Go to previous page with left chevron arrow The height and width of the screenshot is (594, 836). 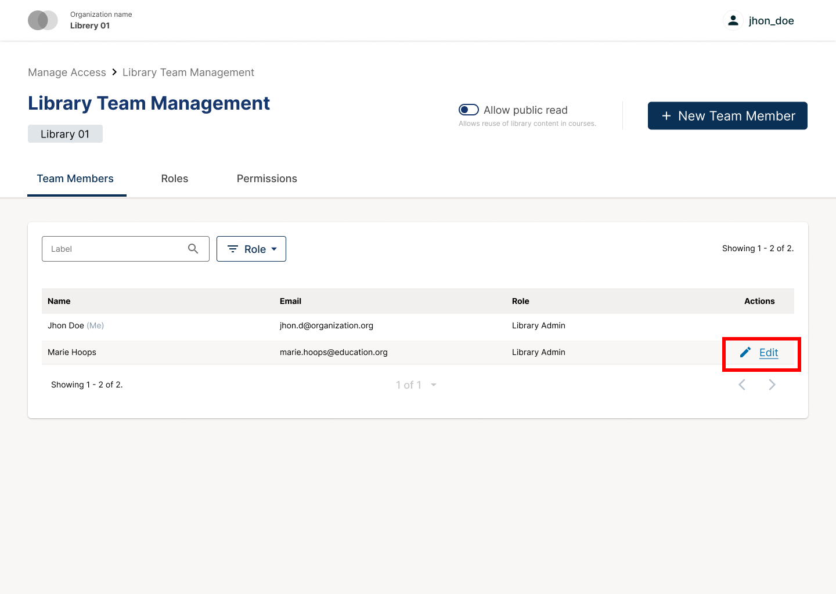742,385
